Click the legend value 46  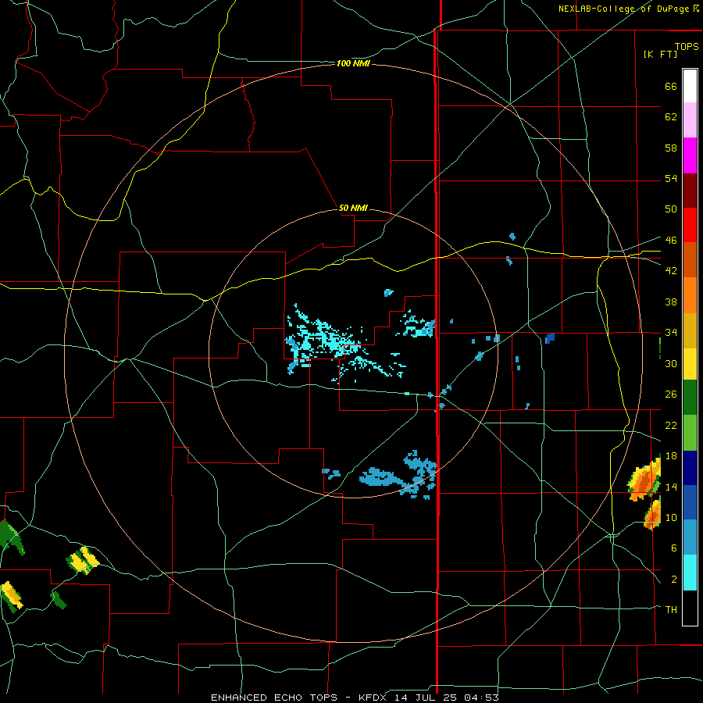(x=671, y=241)
